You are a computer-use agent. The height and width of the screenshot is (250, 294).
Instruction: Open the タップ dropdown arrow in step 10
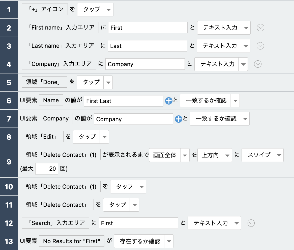(141, 187)
